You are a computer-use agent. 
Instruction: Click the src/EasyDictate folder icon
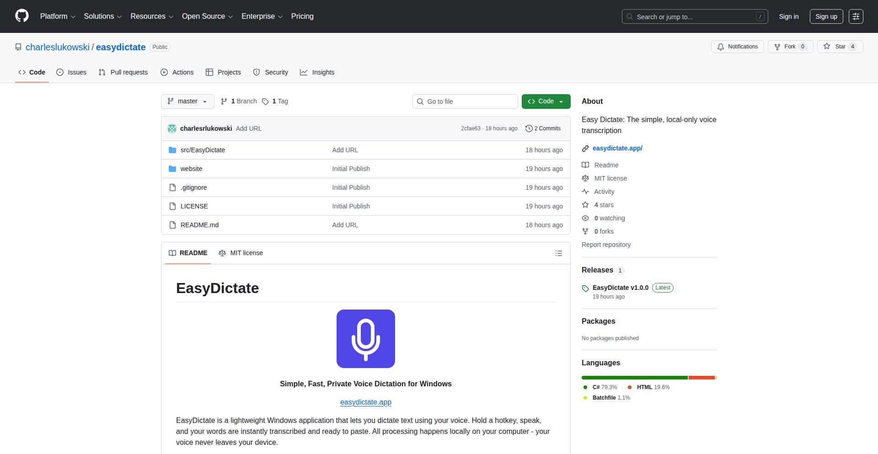click(172, 150)
